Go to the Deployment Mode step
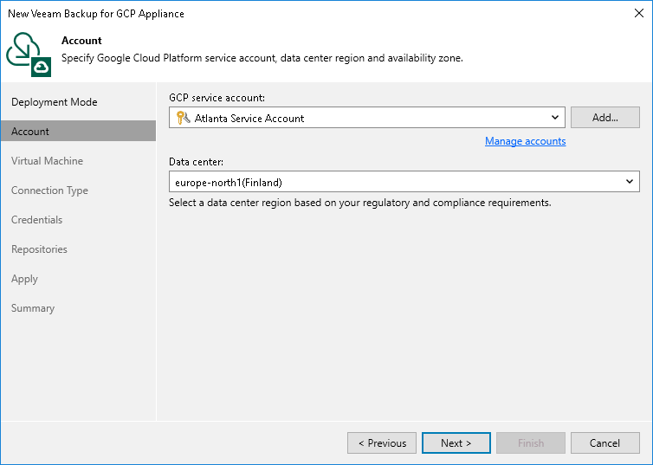 coord(55,102)
